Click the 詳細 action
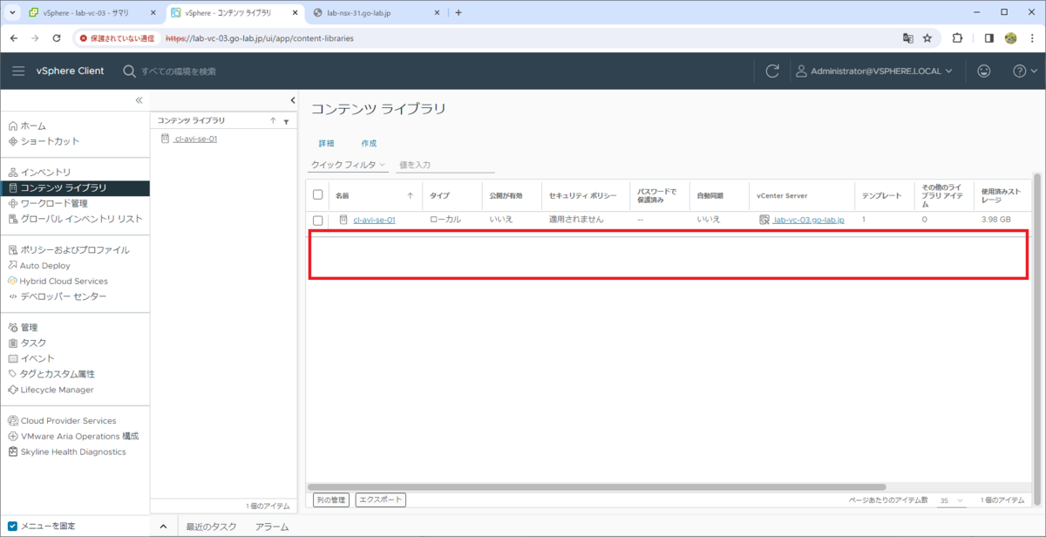 [x=326, y=143]
